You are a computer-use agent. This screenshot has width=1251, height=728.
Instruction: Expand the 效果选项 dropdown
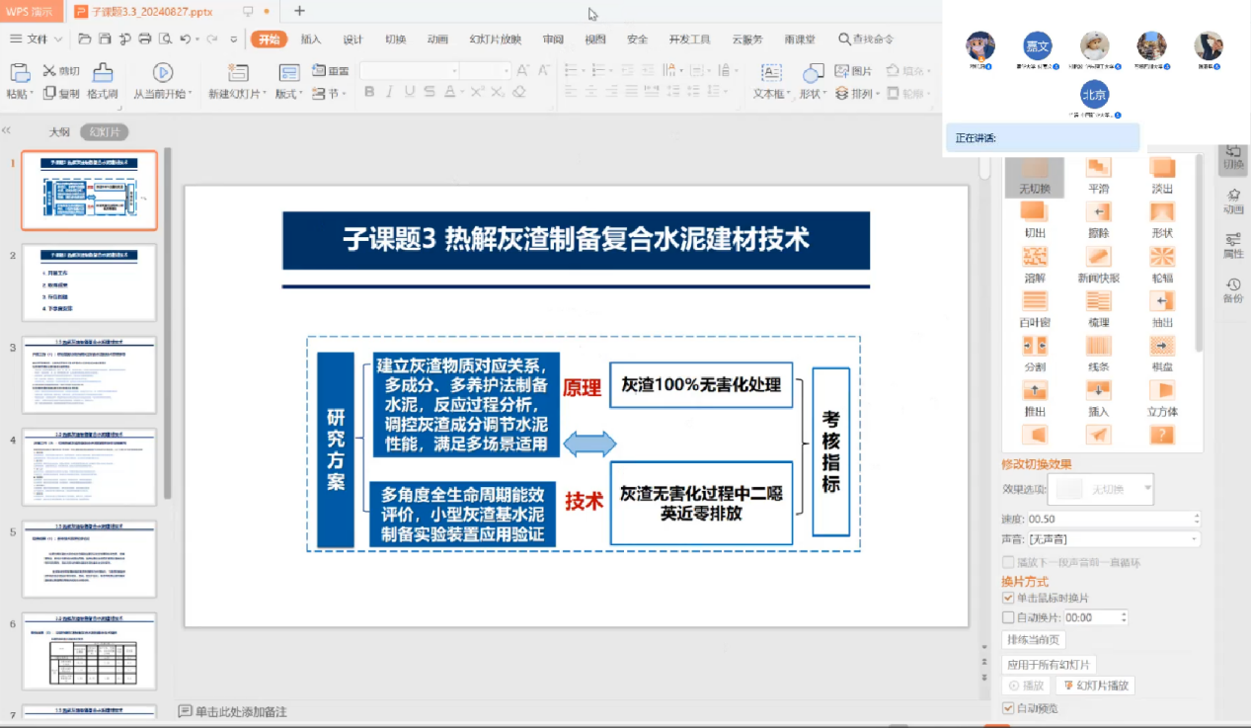click(1147, 489)
